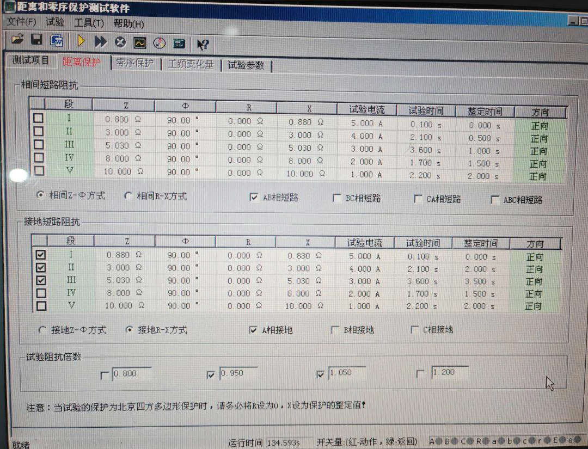Click the Word report export icon
The height and width of the screenshot is (449, 588).
[x=56, y=41]
